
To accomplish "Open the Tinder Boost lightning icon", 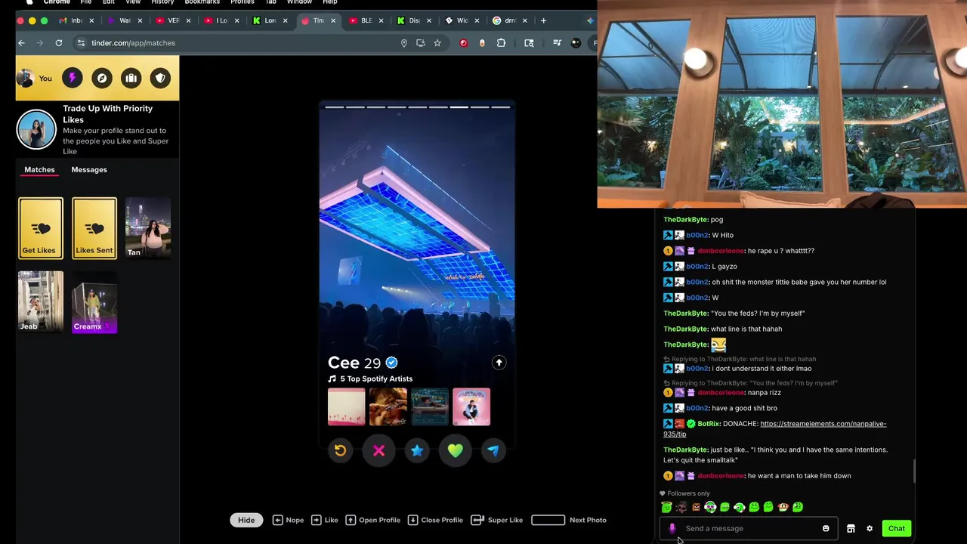I will (x=73, y=78).
